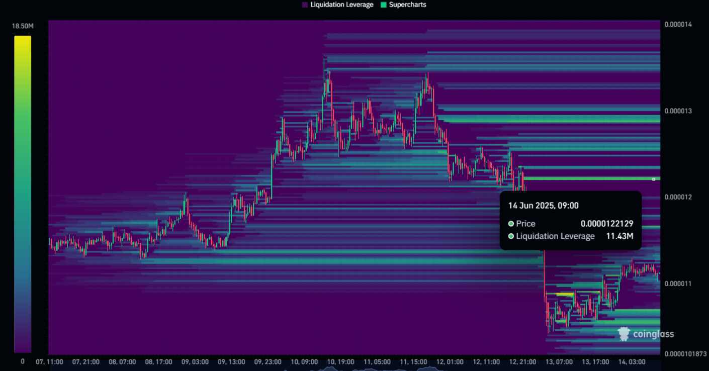Viewport: 709px width, 371px height.
Task: Click the 18.50M color scale maximum label
Action: click(x=23, y=26)
